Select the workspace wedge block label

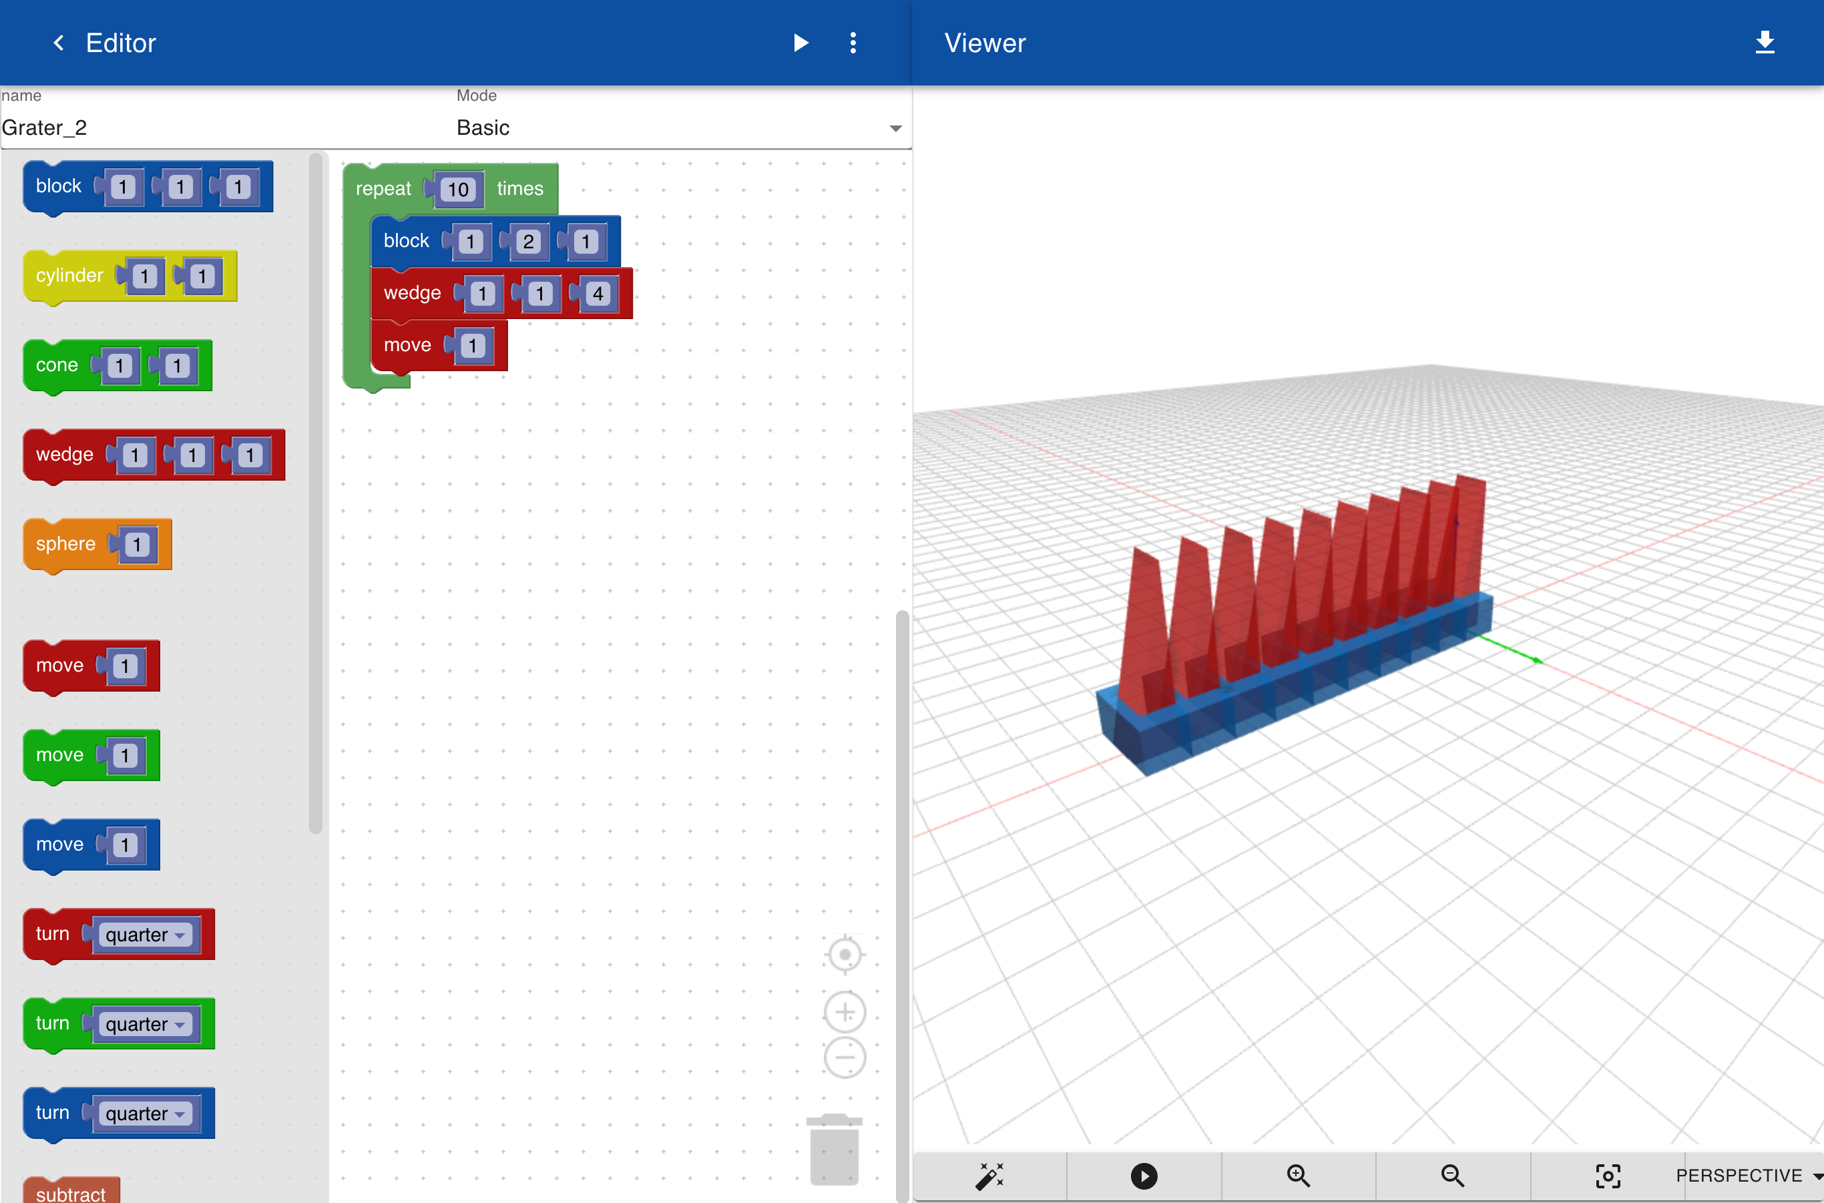click(412, 293)
